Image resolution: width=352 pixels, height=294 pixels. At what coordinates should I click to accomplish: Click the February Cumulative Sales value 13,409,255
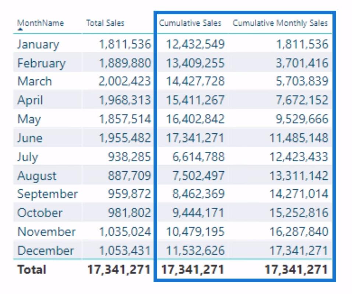pos(195,63)
